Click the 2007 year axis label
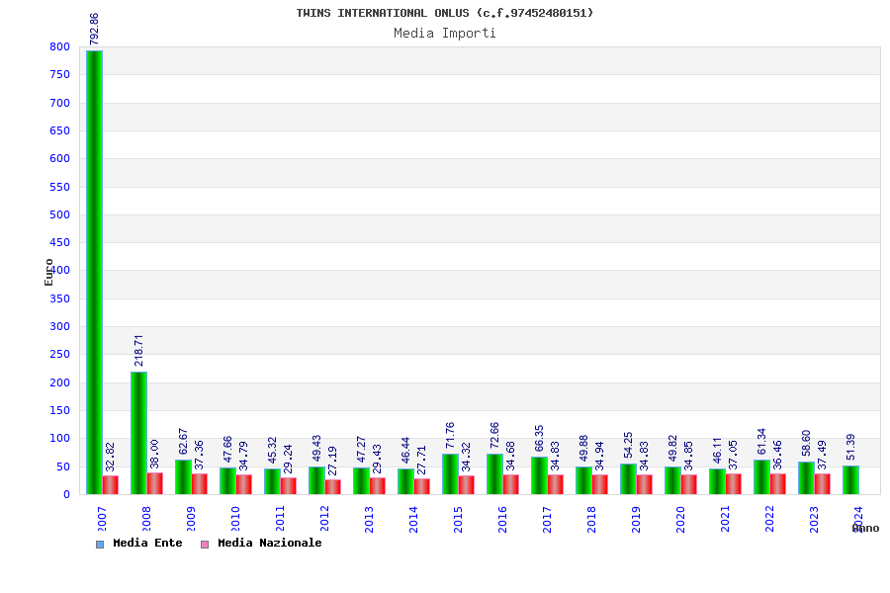Image resolution: width=890 pixels, height=593 pixels. tap(102, 519)
